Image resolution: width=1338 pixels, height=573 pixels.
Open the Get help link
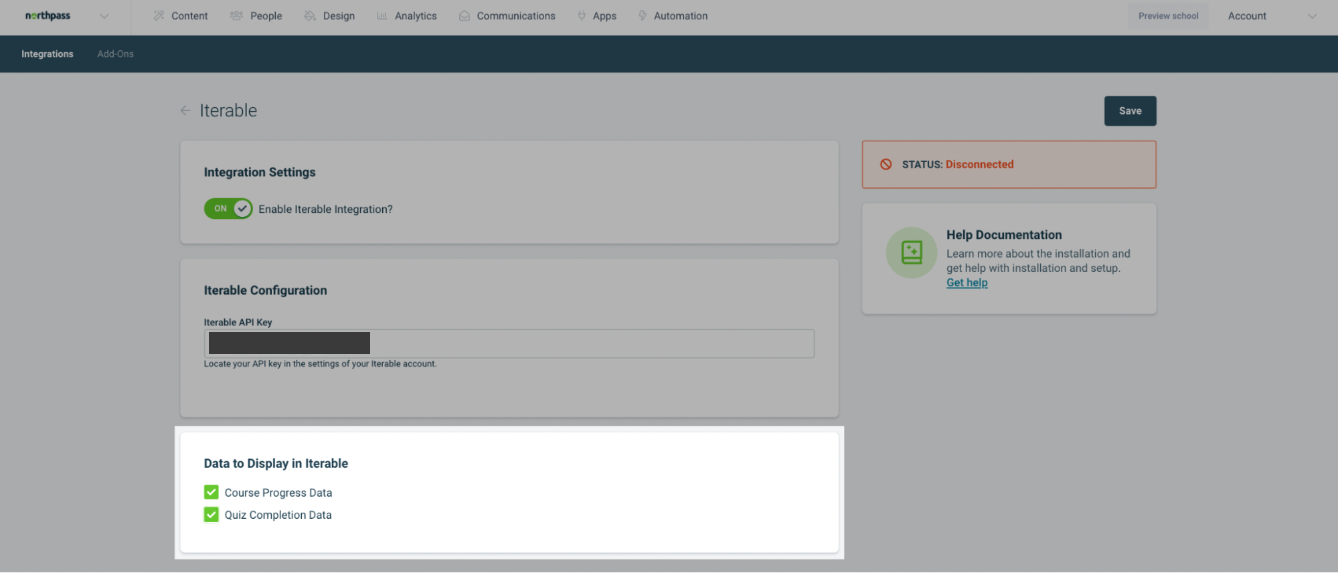pyautogui.click(x=967, y=282)
